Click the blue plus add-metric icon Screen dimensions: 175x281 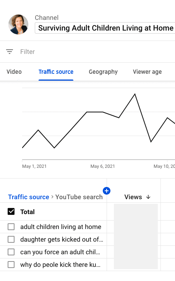[107, 191]
